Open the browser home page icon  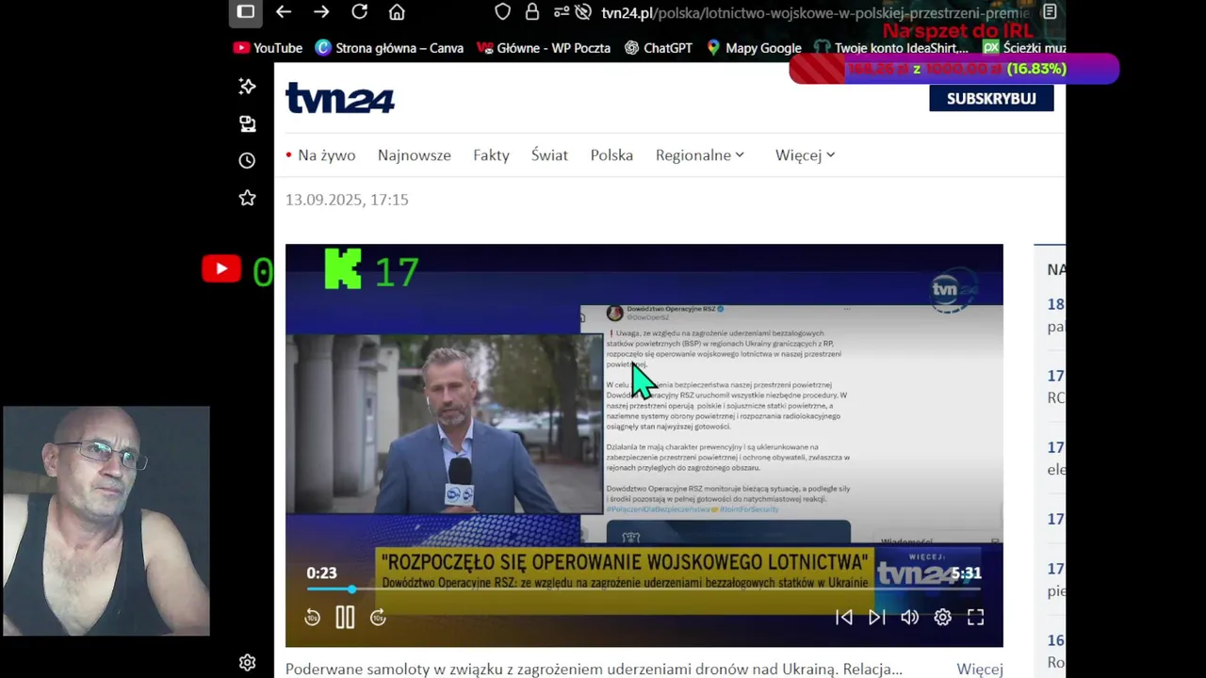point(397,12)
